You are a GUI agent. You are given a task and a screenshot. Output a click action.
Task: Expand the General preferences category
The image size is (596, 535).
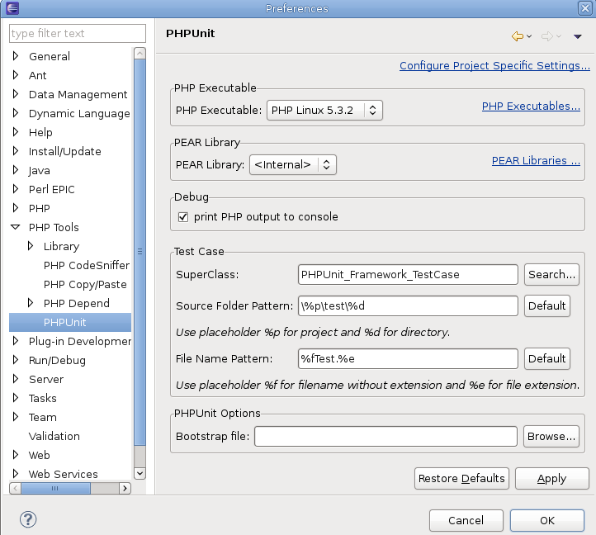(x=16, y=56)
